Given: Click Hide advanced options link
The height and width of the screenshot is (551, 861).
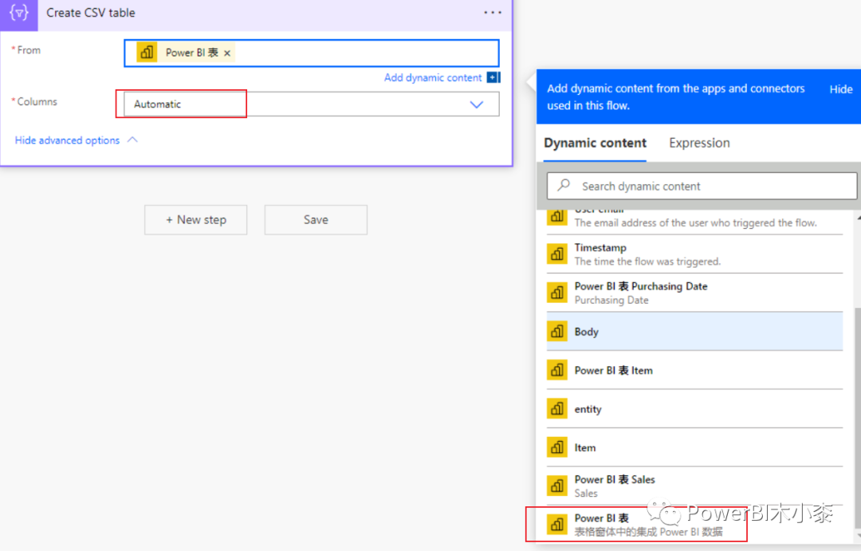Looking at the screenshot, I should 67,140.
